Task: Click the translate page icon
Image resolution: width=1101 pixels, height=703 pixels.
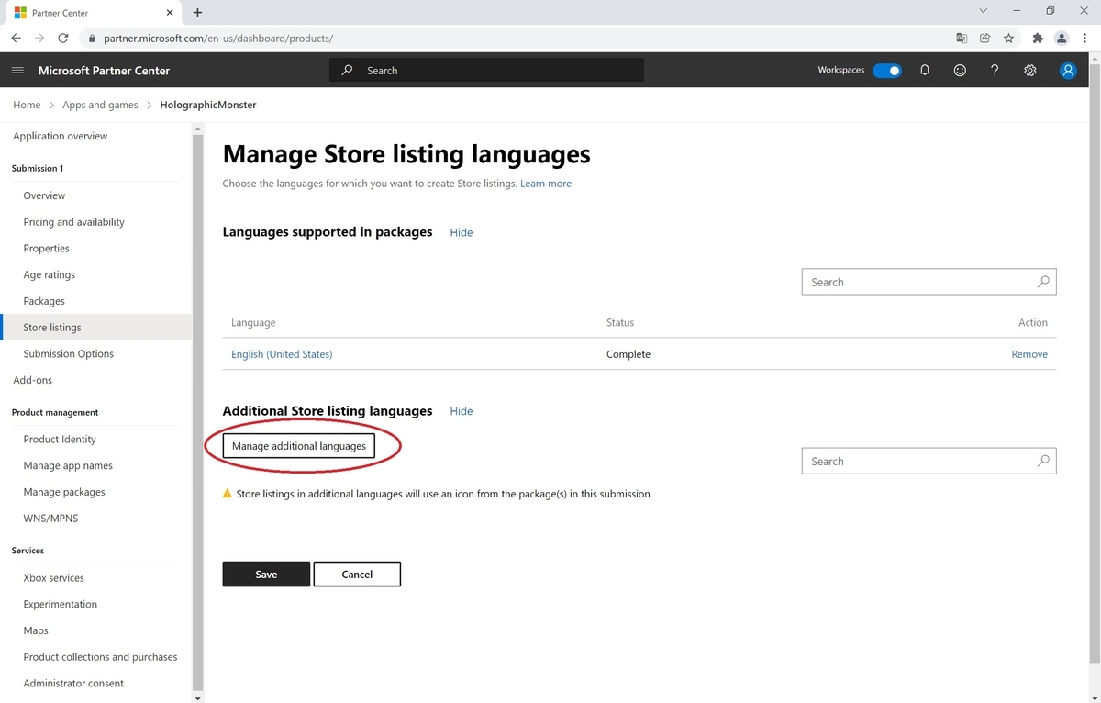Action: tap(961, 39)
